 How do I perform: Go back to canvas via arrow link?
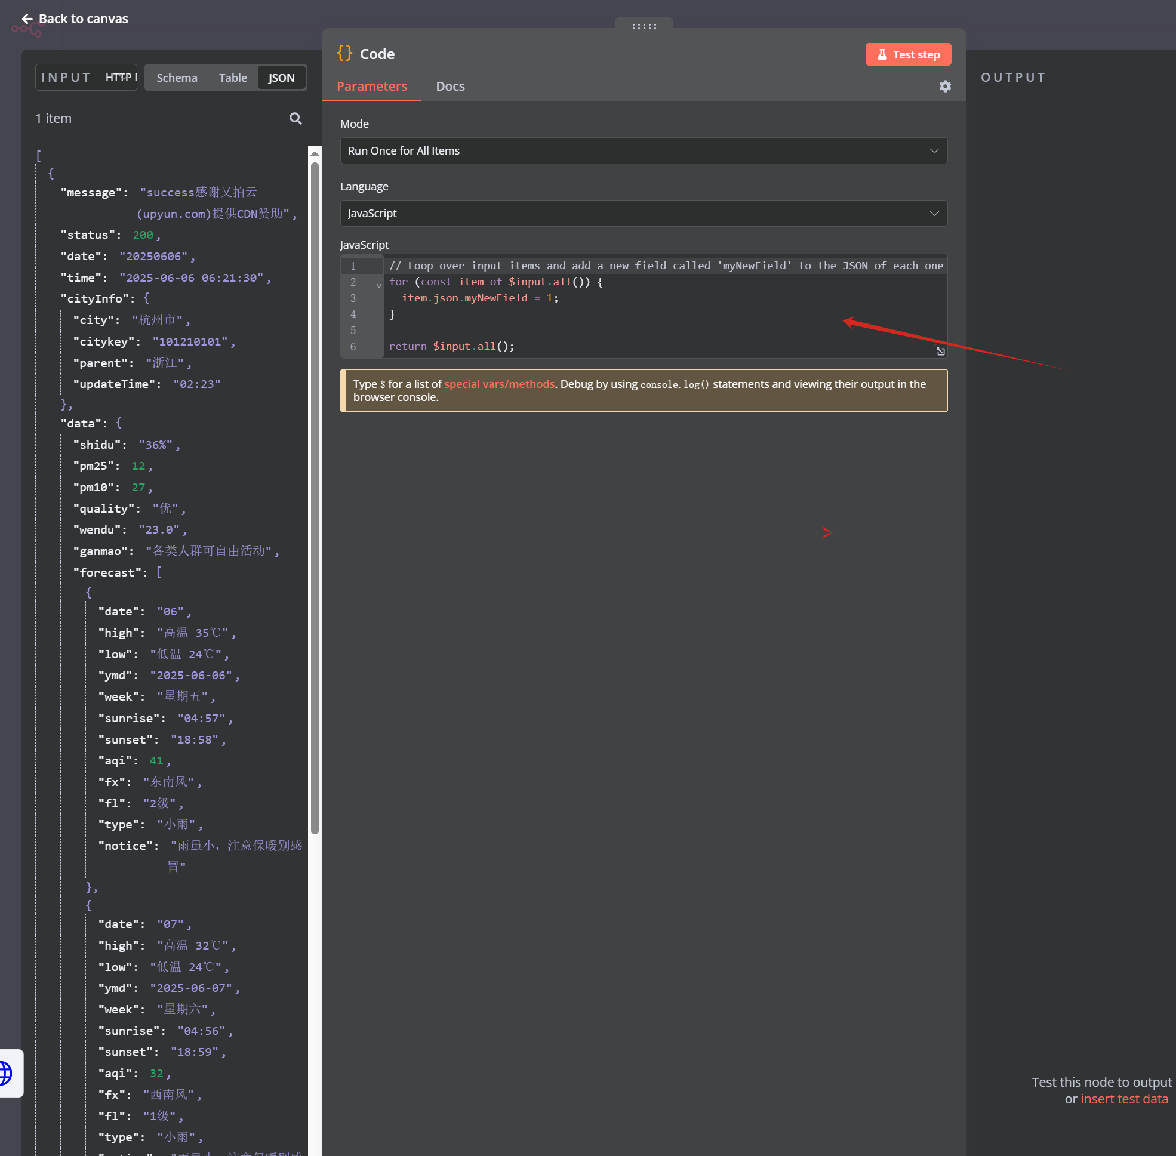click(75, 19)
